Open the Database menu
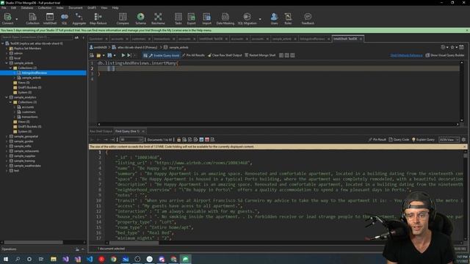 click(27, 8)
